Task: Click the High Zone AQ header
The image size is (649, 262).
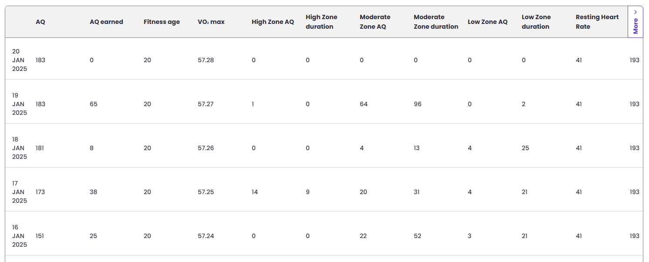Action: pyautogui.click(x=273, y=22)
